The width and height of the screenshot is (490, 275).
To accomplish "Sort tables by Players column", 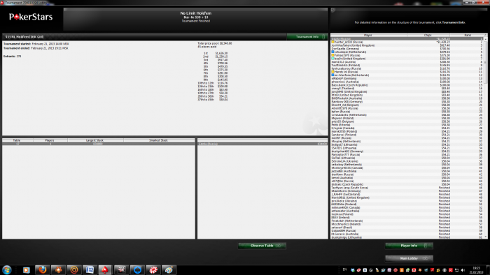I will tap(50, 140).
